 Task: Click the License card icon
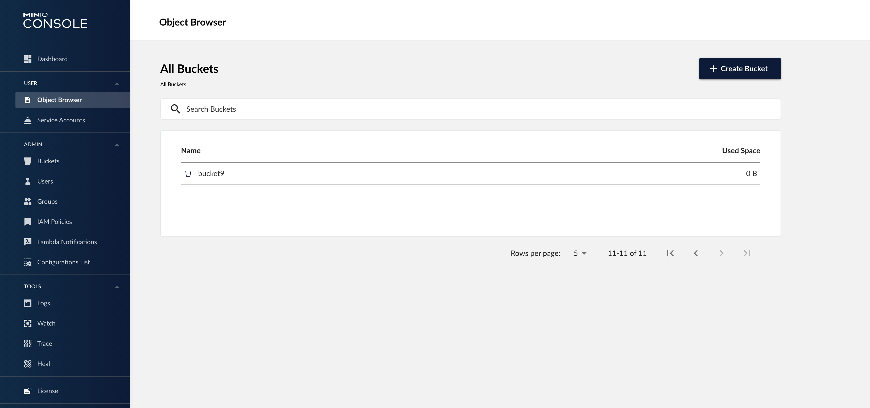pos(28,391)
